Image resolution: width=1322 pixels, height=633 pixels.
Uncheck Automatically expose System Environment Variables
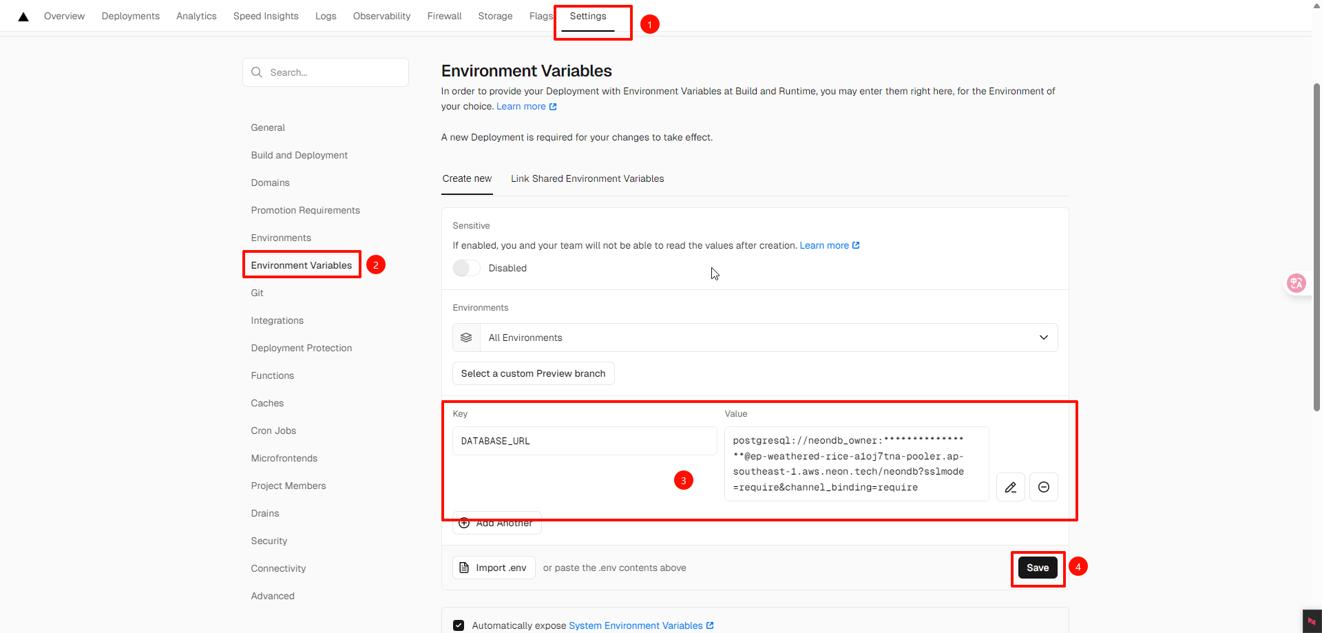(x=459, y=625)
